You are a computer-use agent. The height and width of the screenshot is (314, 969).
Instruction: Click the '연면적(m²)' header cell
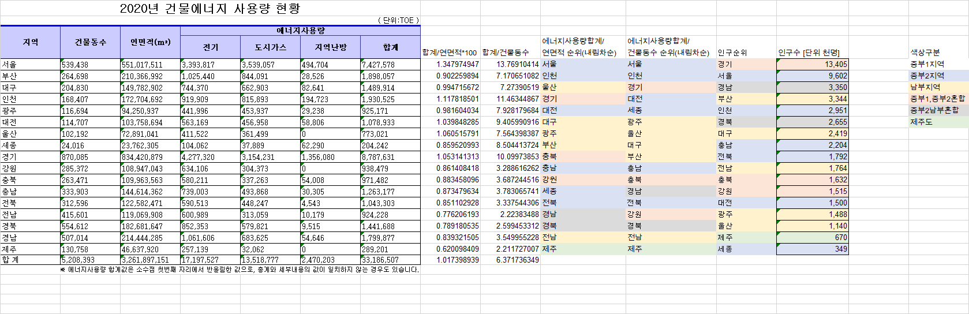click(x=150, y=42)
